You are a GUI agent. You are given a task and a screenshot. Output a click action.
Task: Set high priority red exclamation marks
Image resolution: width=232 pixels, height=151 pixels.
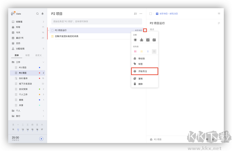point(135,51)
